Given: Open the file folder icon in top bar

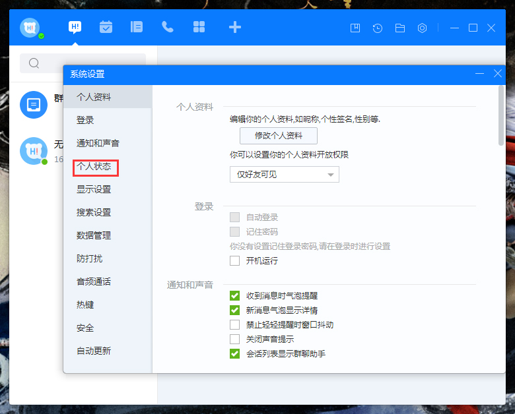Looking at the screenshot, I should 400,28.
